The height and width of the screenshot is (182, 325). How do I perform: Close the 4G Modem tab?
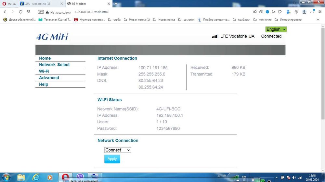(109, 4)
